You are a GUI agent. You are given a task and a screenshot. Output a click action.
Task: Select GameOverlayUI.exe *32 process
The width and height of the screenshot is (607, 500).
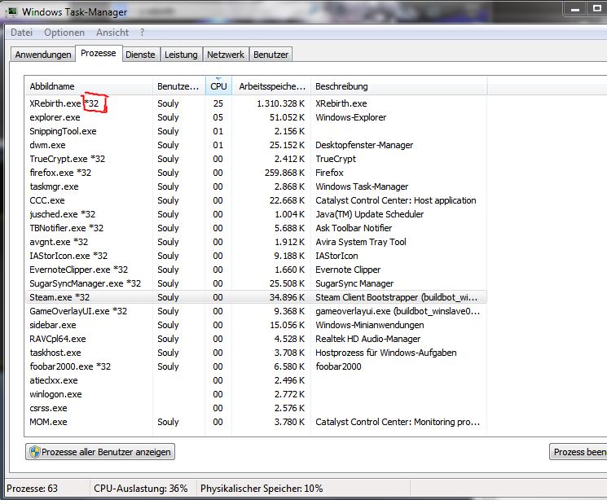[256, 311]
